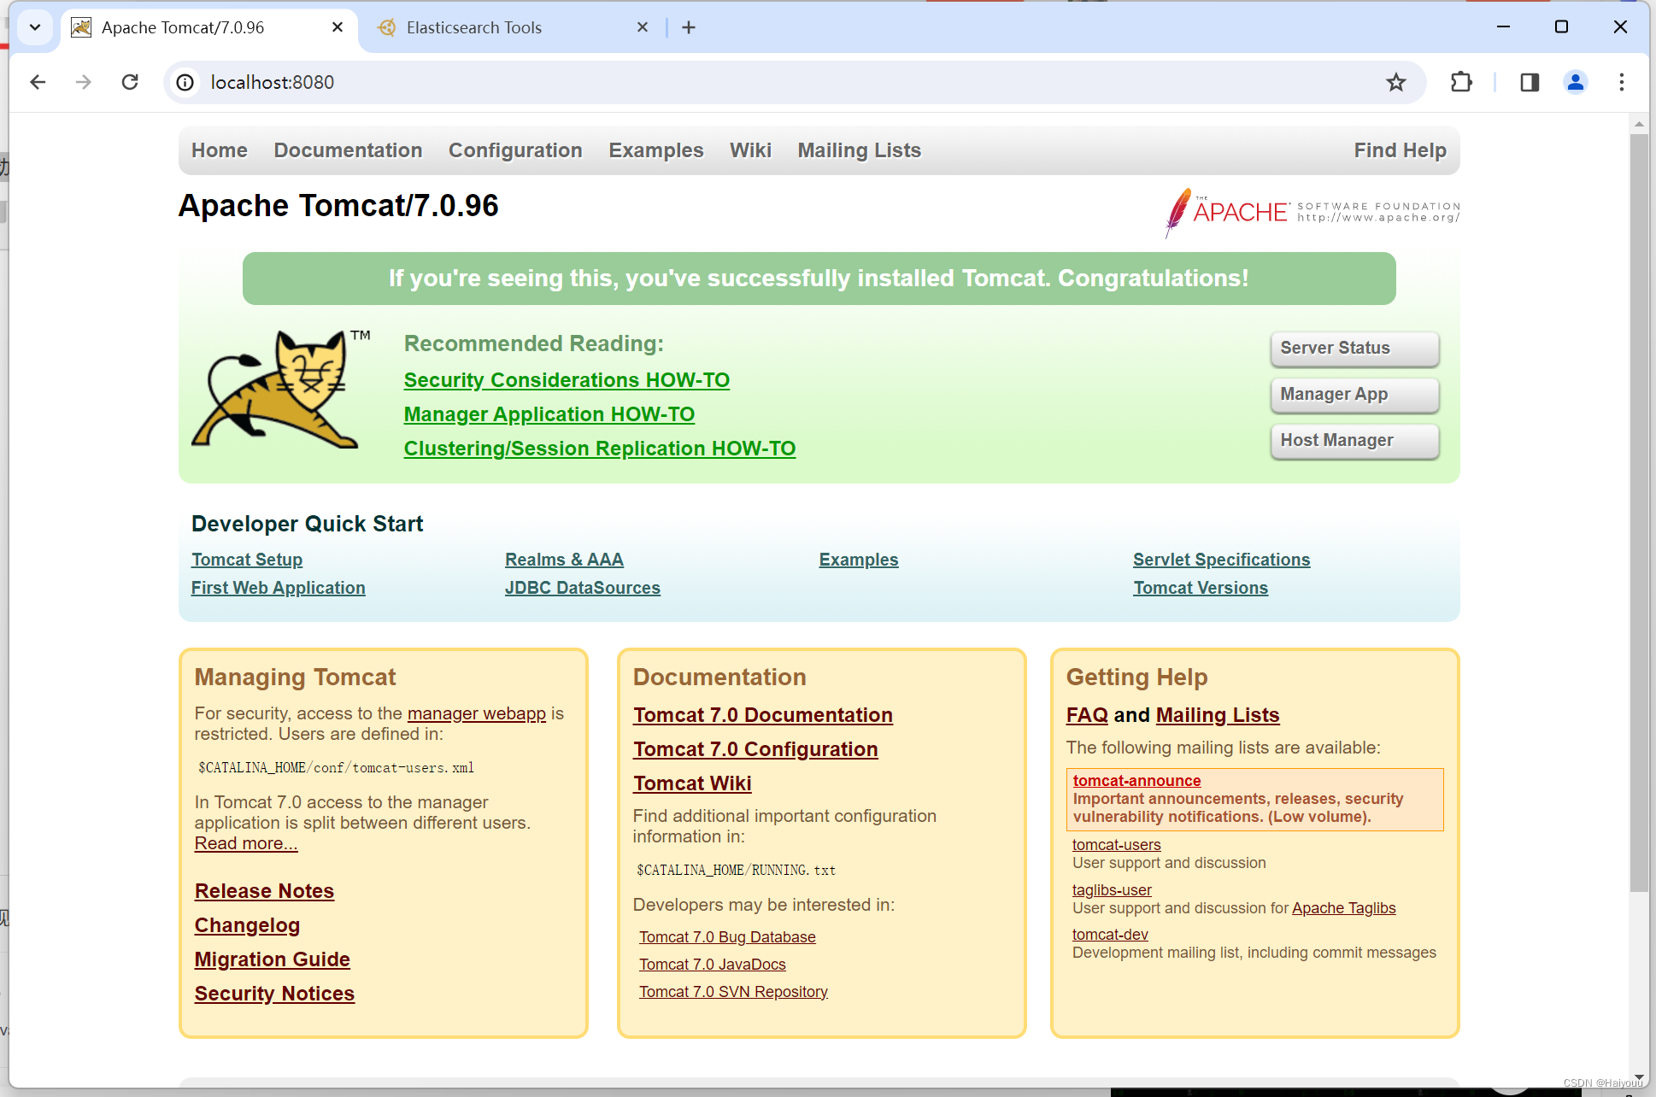Open the extensions puzzle icon

1461,82
